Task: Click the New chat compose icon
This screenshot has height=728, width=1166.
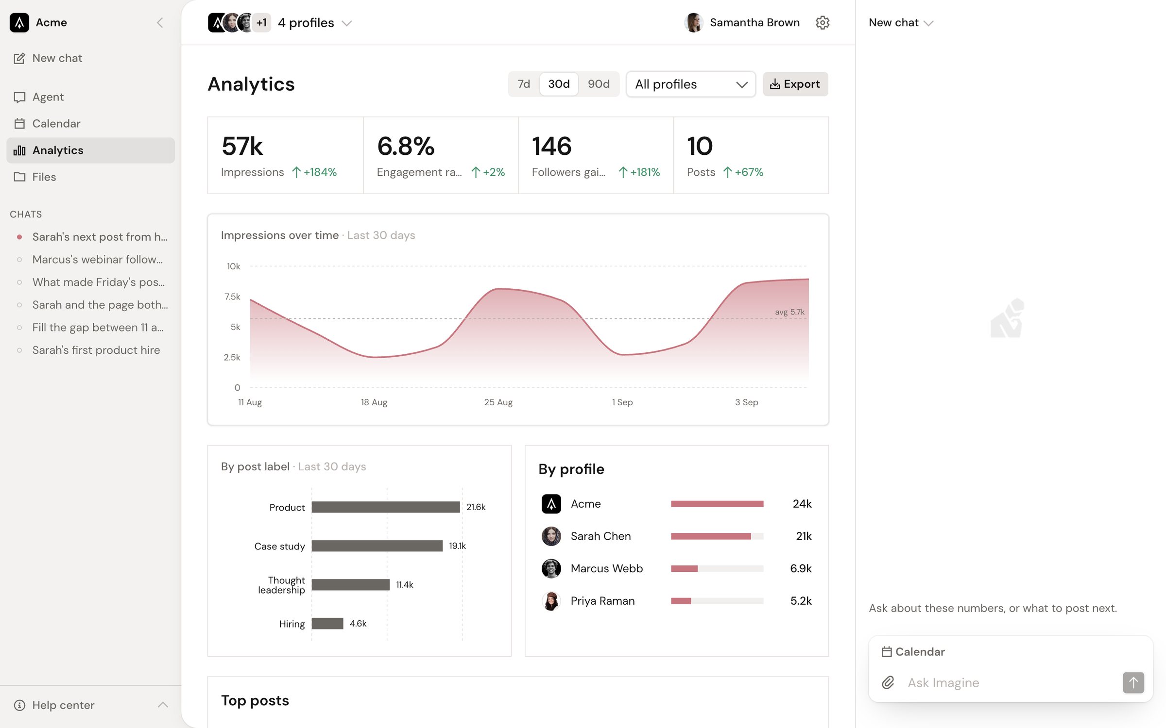Action: click(19, 58)
